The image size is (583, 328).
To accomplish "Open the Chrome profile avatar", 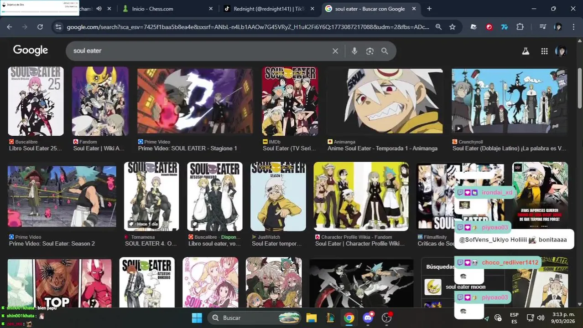I will 558,27.
